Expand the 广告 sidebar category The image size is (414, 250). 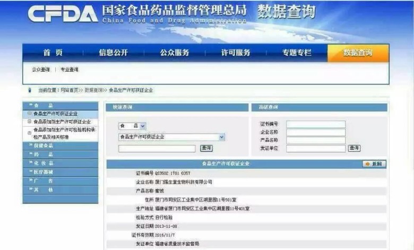[x=61, y=181]
